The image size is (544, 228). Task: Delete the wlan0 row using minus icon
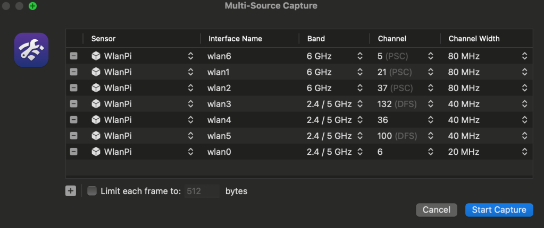click(74, 152)
